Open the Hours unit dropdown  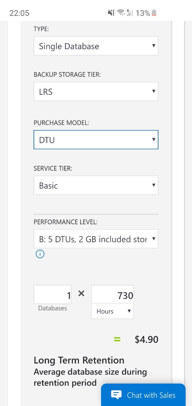pos(112,311)
